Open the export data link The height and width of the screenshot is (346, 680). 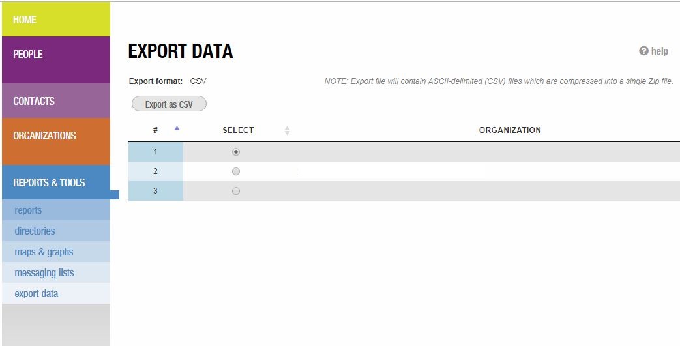tap(37, 293)
